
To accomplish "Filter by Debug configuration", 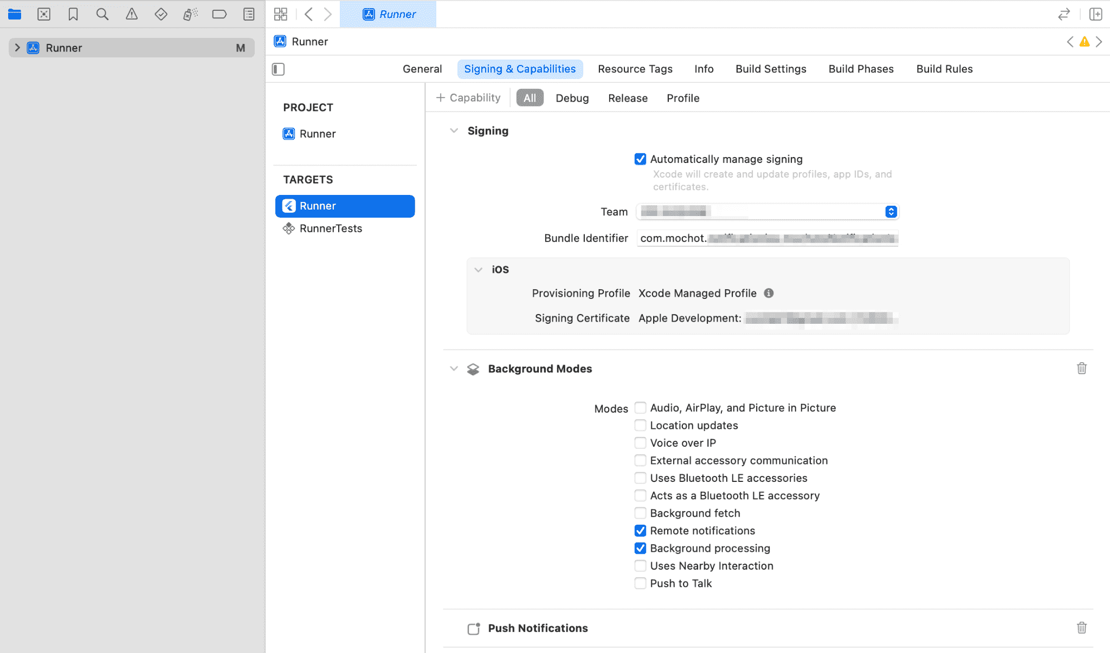I will (572, 98).
